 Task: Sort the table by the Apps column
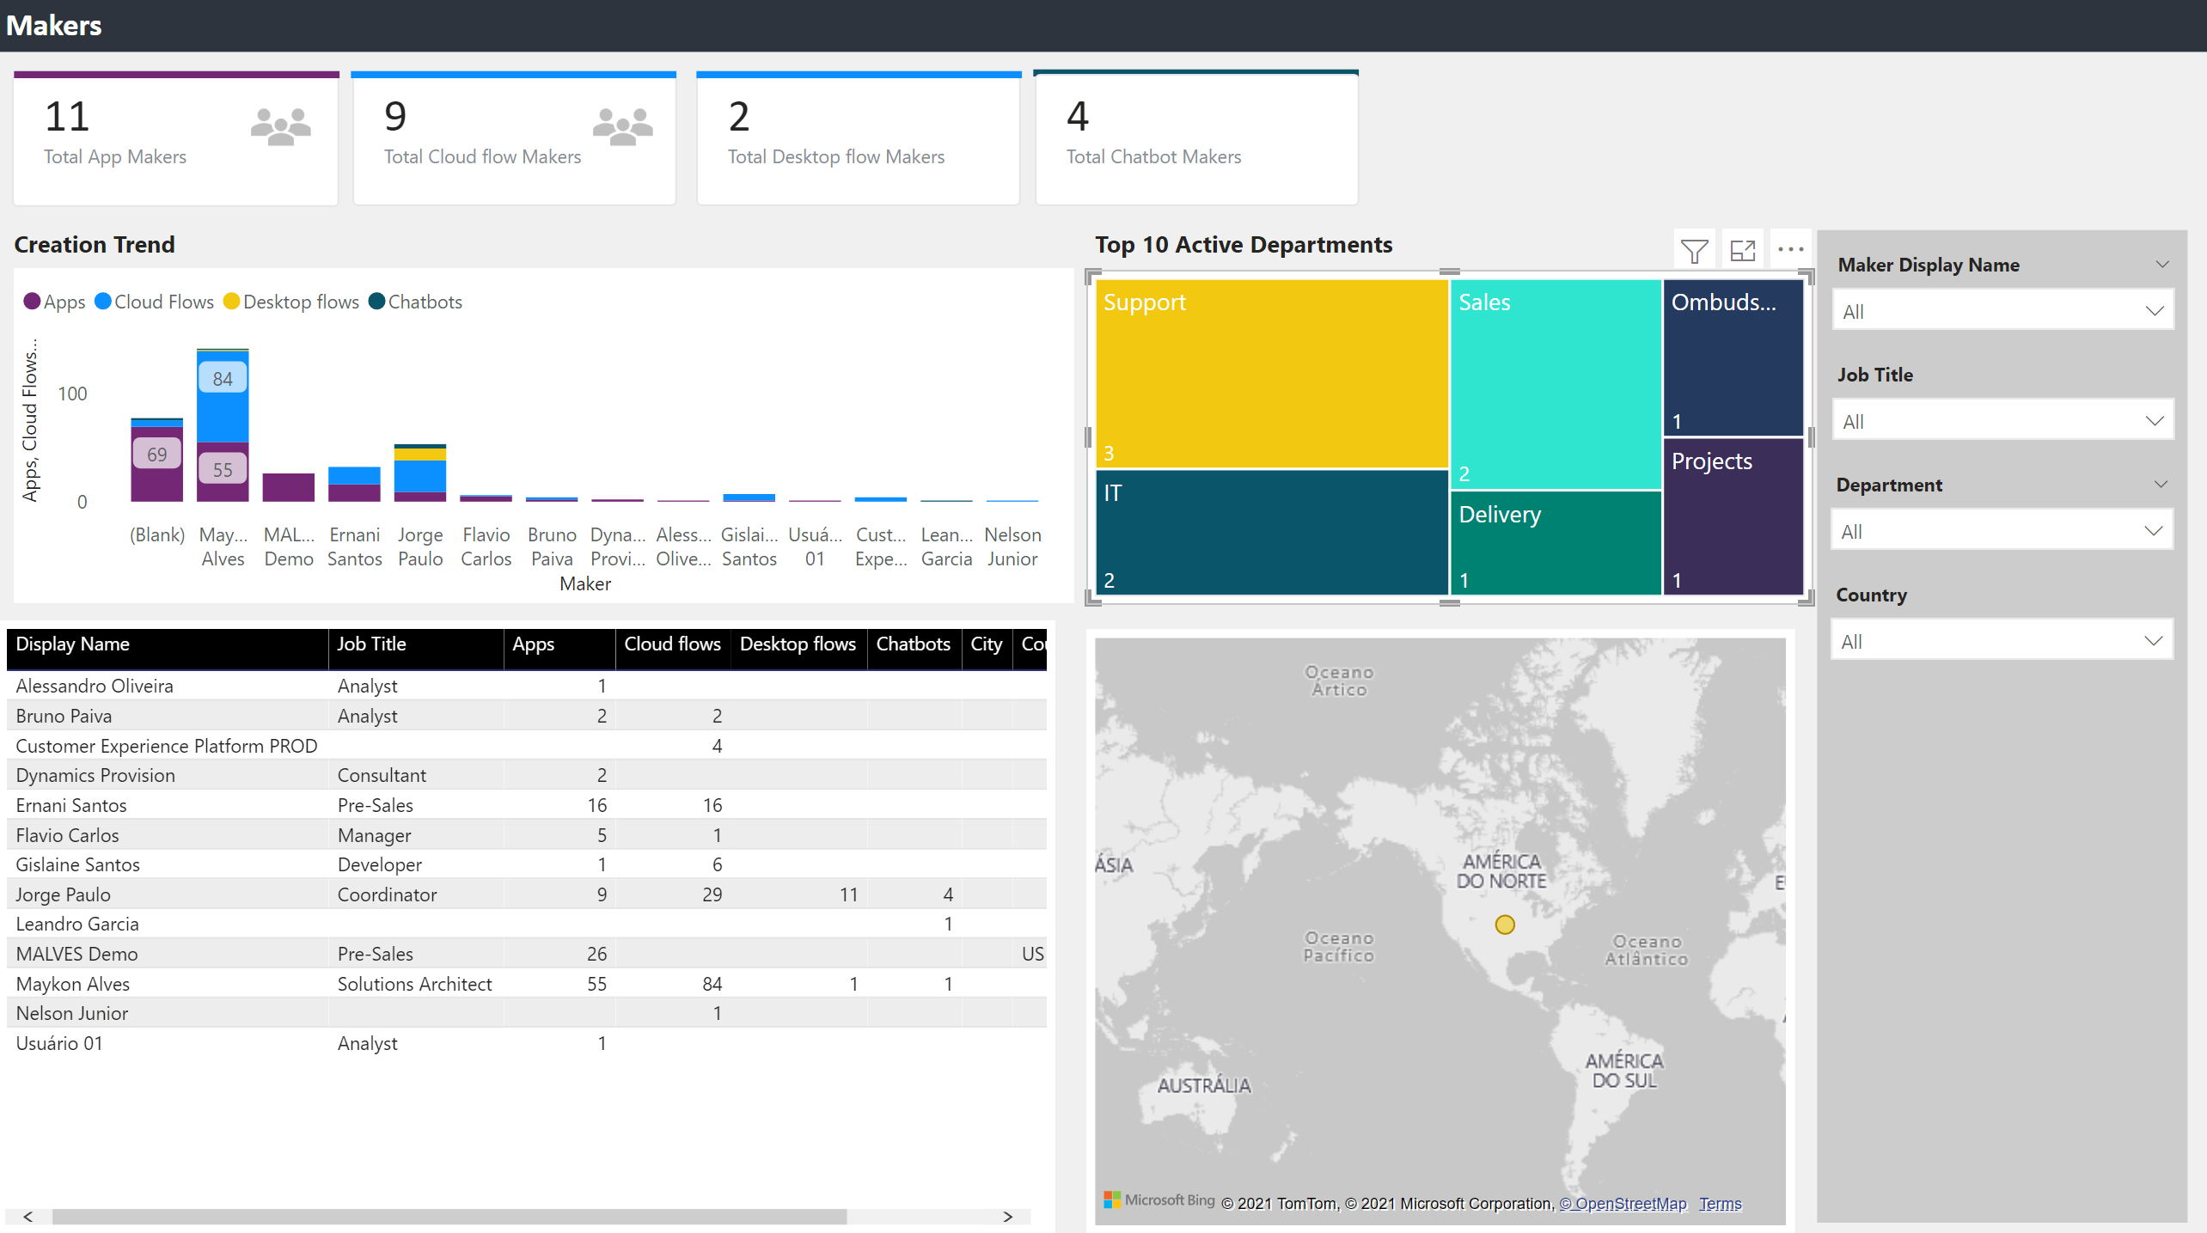[533, 644]
